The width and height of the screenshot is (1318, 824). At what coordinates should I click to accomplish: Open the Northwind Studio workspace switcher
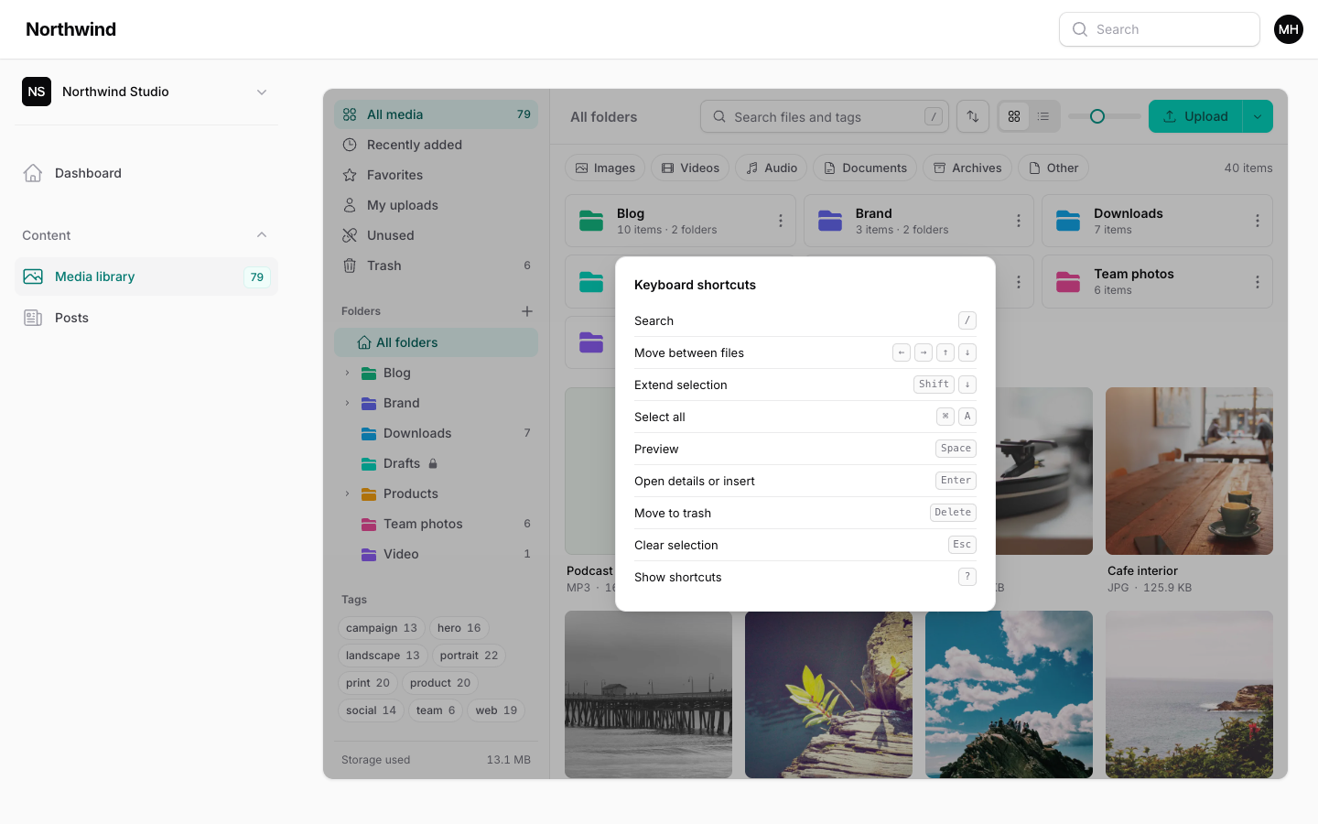tap(146, 92)
